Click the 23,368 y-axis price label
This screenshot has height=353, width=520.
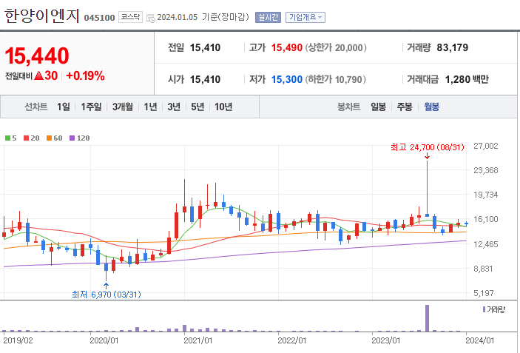[x=485, y=170]
